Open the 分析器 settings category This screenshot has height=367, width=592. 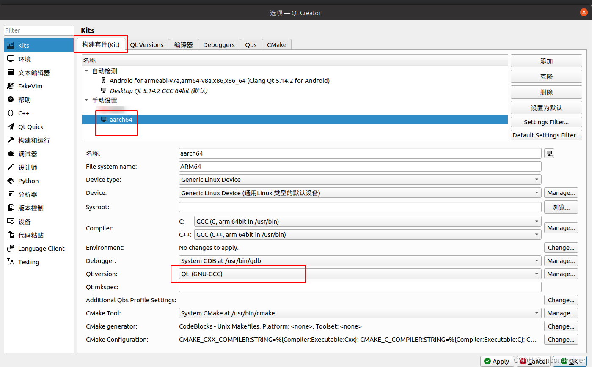(x=39, y=194)
